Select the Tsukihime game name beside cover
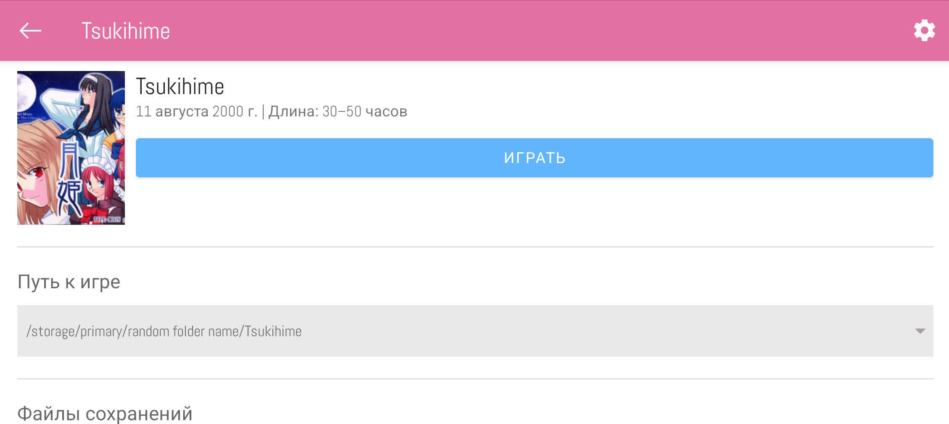The image size is (949, 424). 180,87
